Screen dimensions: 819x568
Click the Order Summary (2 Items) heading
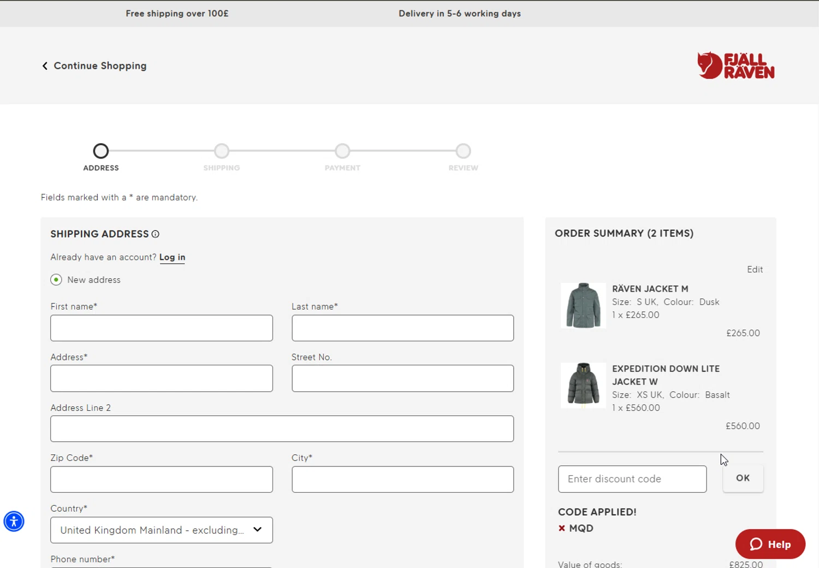(x=624, y=234)
